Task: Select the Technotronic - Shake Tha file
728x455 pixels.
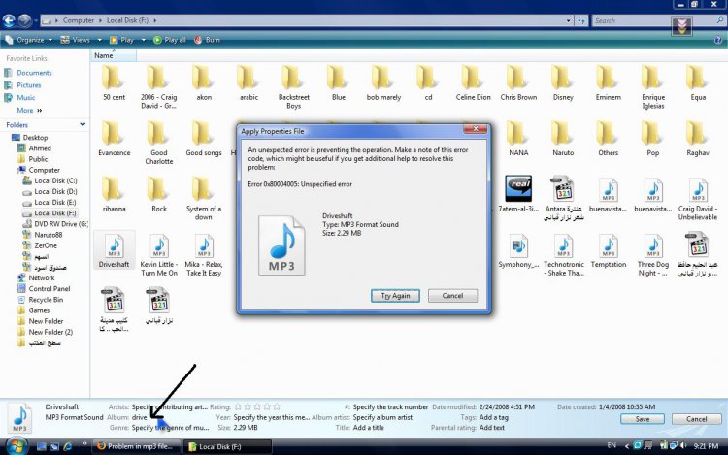Action: point(563,255)
